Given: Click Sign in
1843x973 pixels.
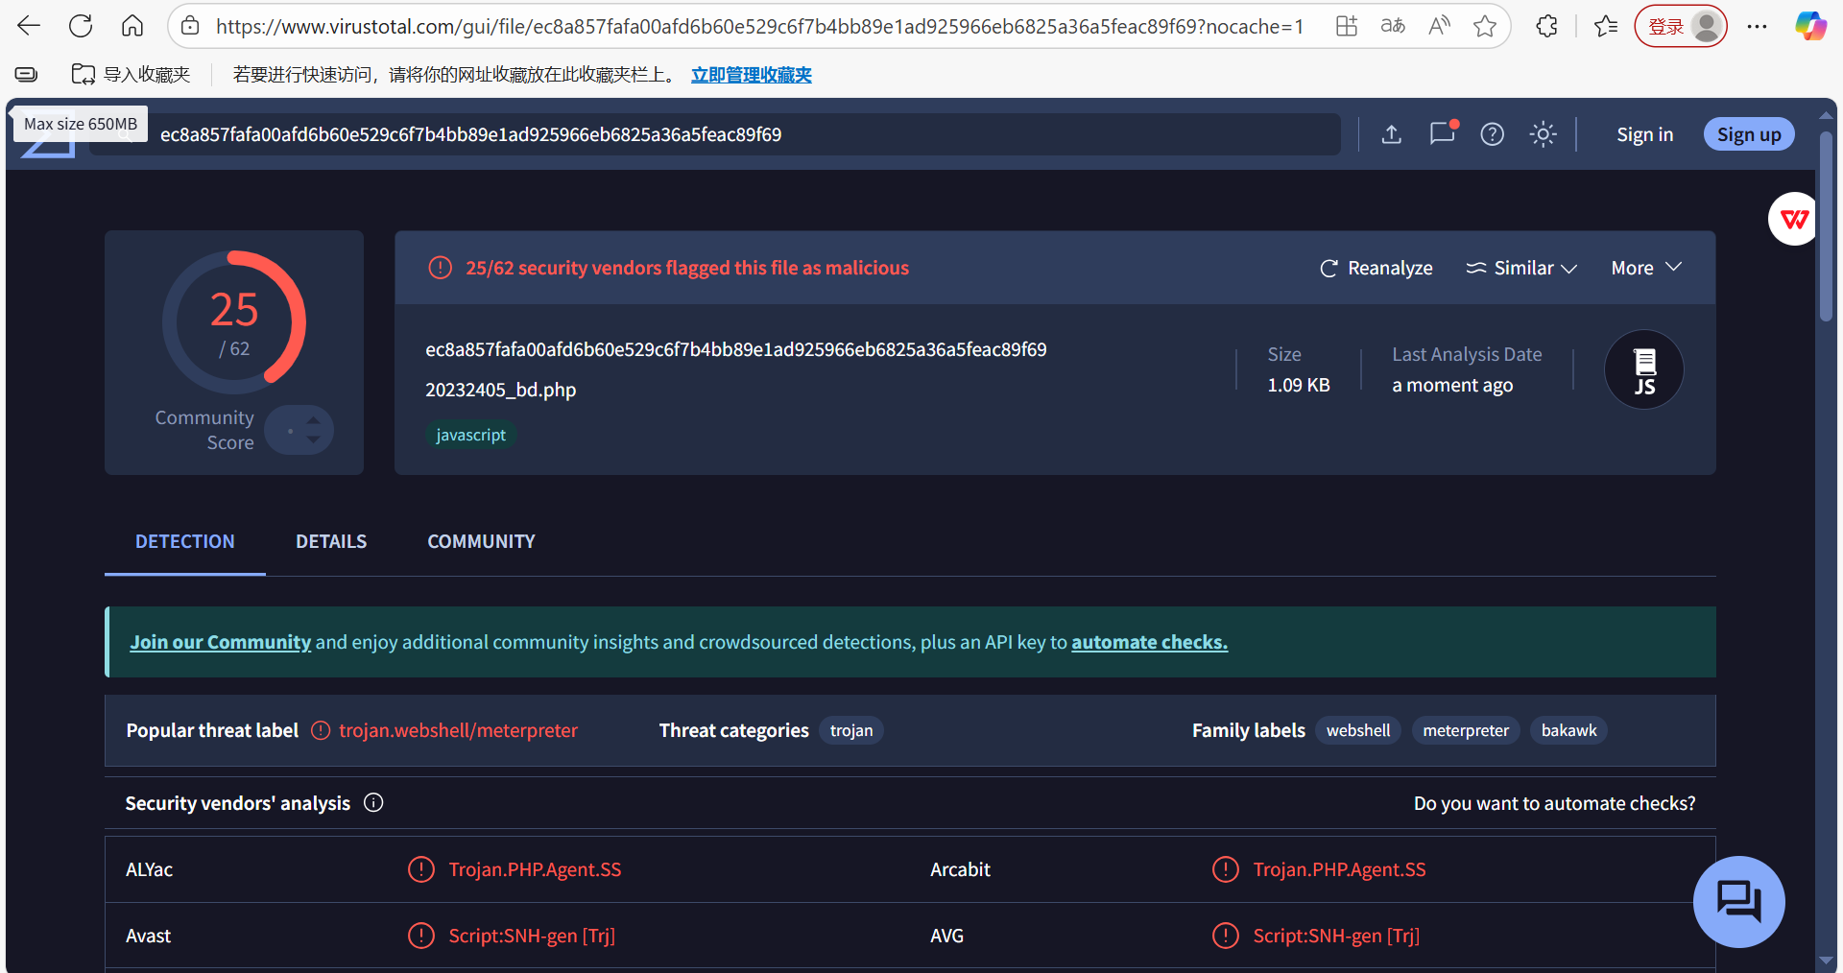Looking at the screenshot, I should click(x=1645, y=134).
